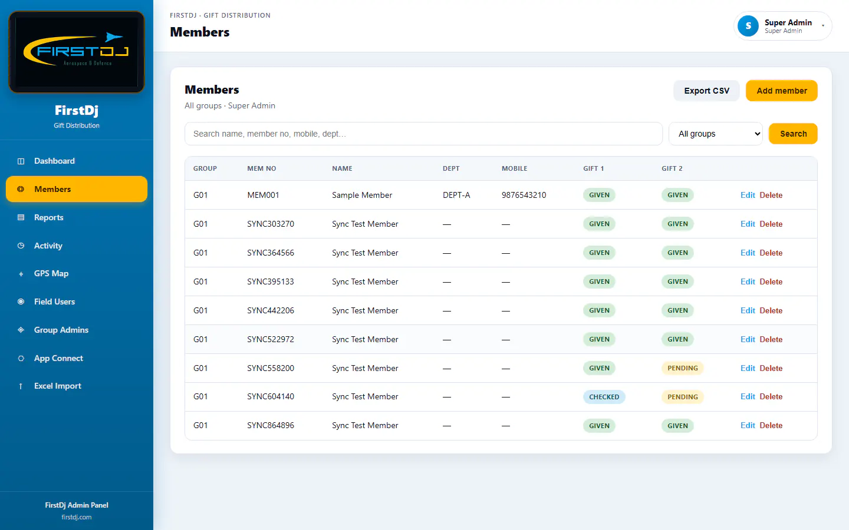This screenshot has width=849, height=530.
Task: Click the Members sidebar icon
Action: [21, 190]
